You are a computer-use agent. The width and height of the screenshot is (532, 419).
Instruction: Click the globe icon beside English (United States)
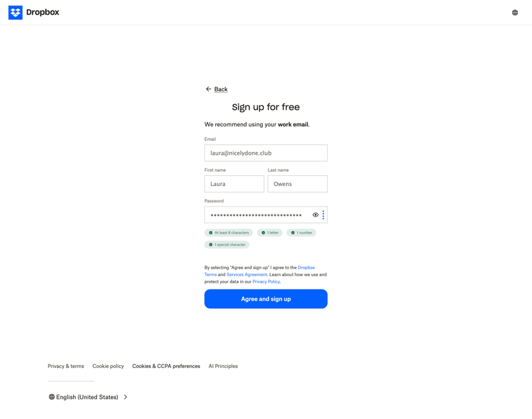tap(51, 396)
